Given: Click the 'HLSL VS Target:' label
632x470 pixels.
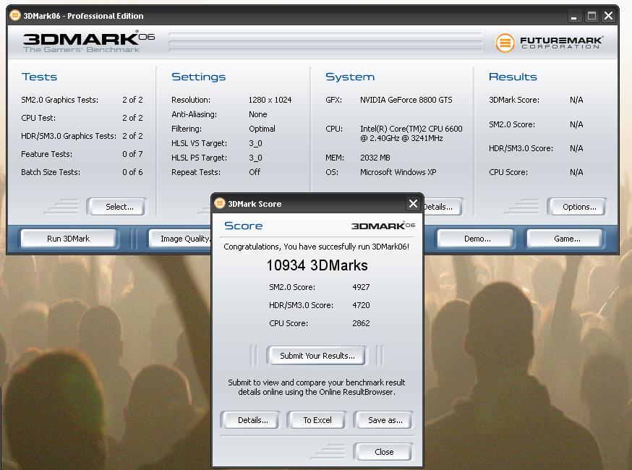Looking at the screenshot, I should pyautogui.click(x=199, y=143).
